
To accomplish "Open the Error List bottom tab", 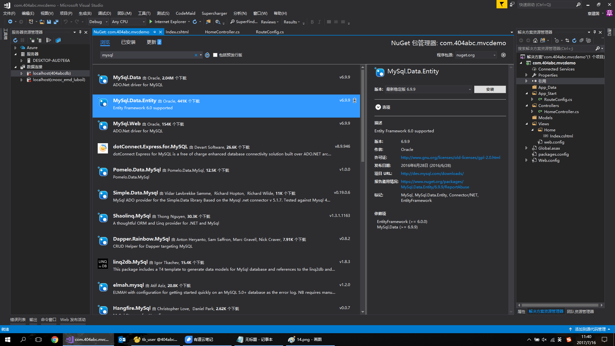I will pyautogui.click(x=18, y=320).
